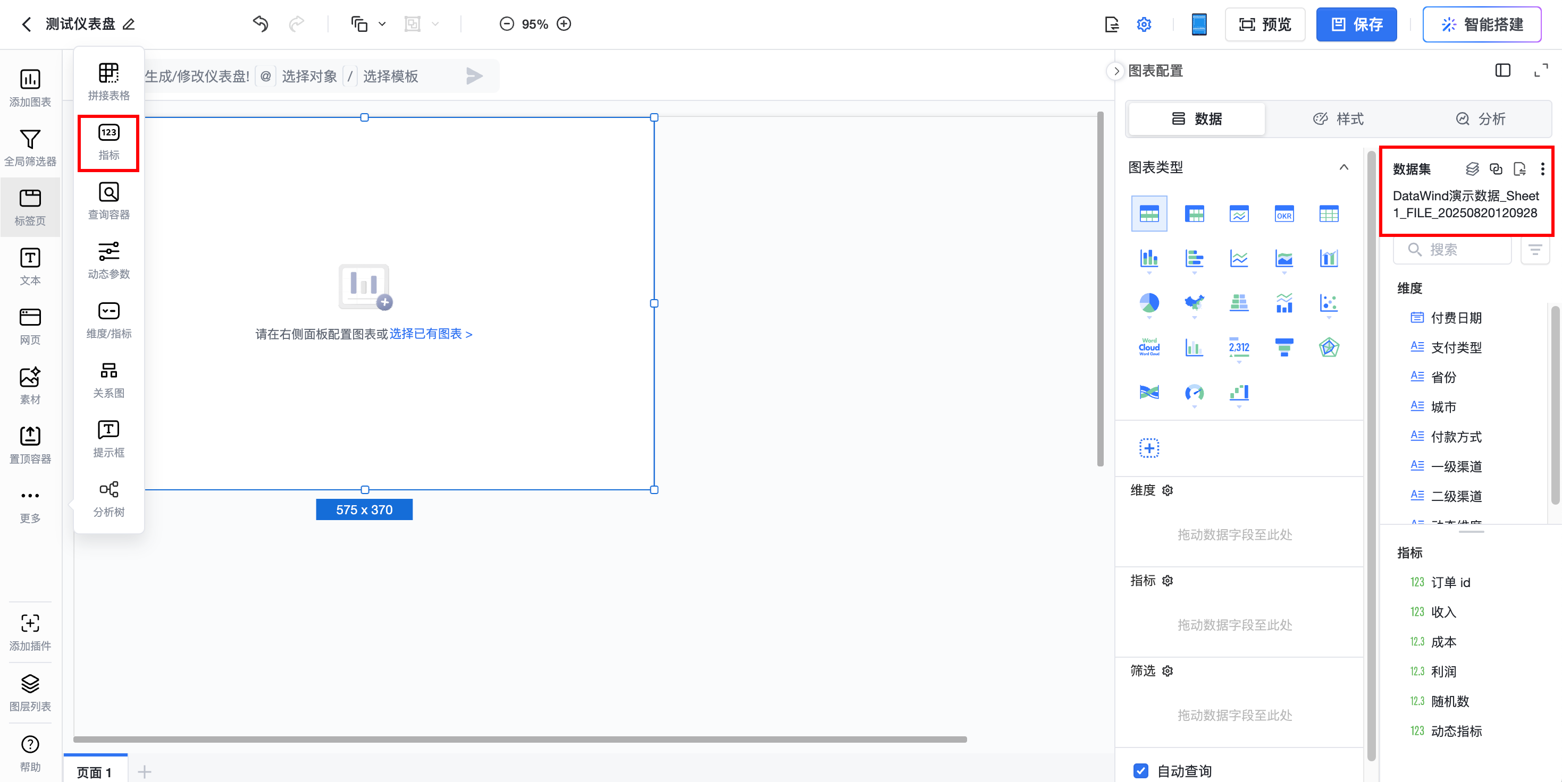Open the 选择已有图表 link
1562x782 pixels.
(430, 334)
